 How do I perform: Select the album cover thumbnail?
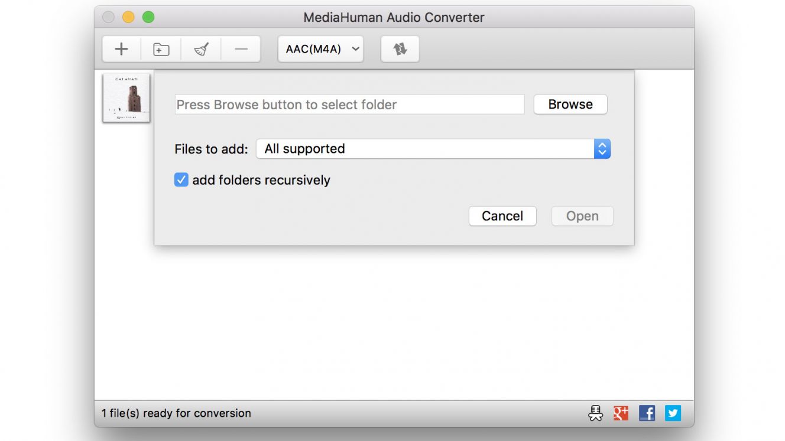[x=126, y=97]
